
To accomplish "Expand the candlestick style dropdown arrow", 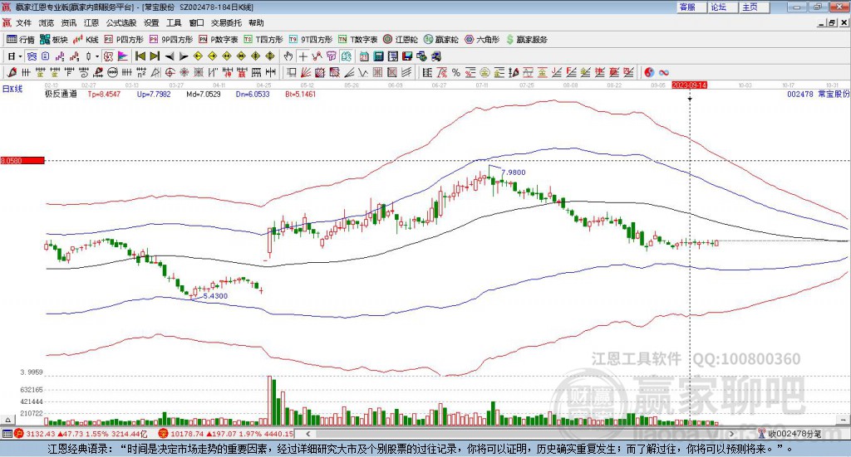I will click(x=97, y=56).
